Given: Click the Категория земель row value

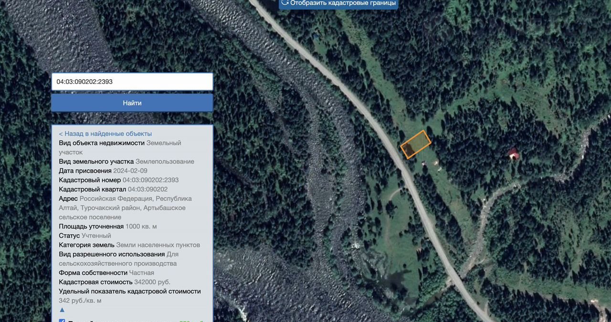Looking at the screenshot, I should (x=158, y=245).
